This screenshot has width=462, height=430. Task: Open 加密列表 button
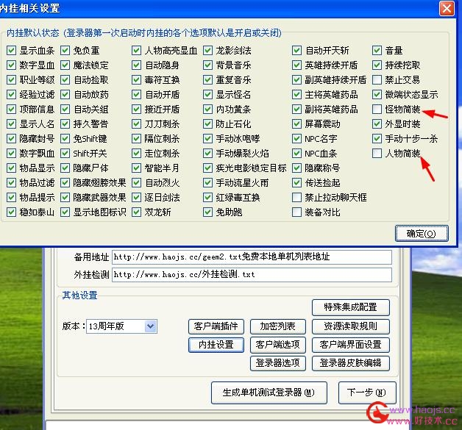278,326
